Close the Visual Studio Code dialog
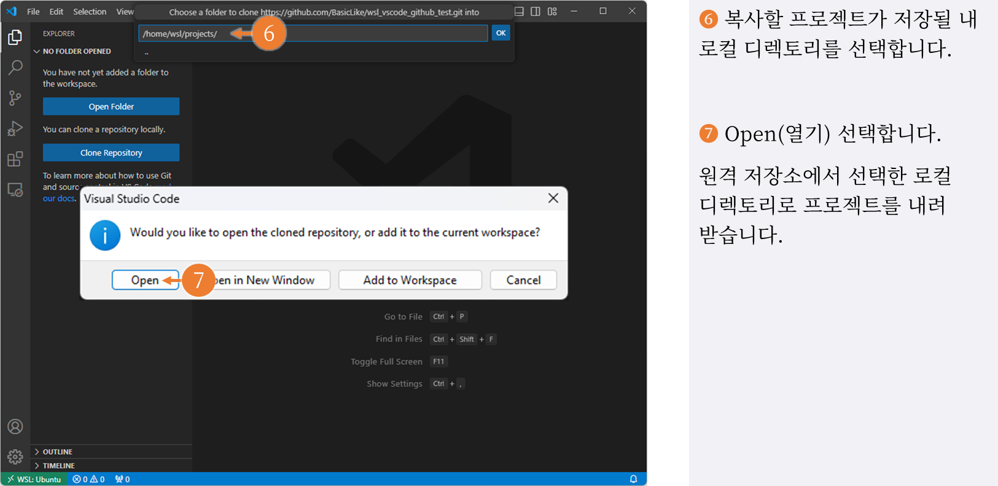The width and height of the screenshot is (998, 486). point(553,198)
